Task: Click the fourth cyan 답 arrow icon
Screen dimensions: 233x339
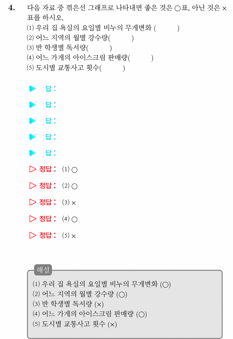Action: click(33, 137)
